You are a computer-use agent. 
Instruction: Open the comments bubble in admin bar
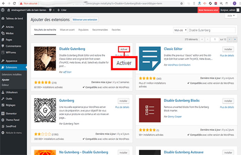pos(52,10)
